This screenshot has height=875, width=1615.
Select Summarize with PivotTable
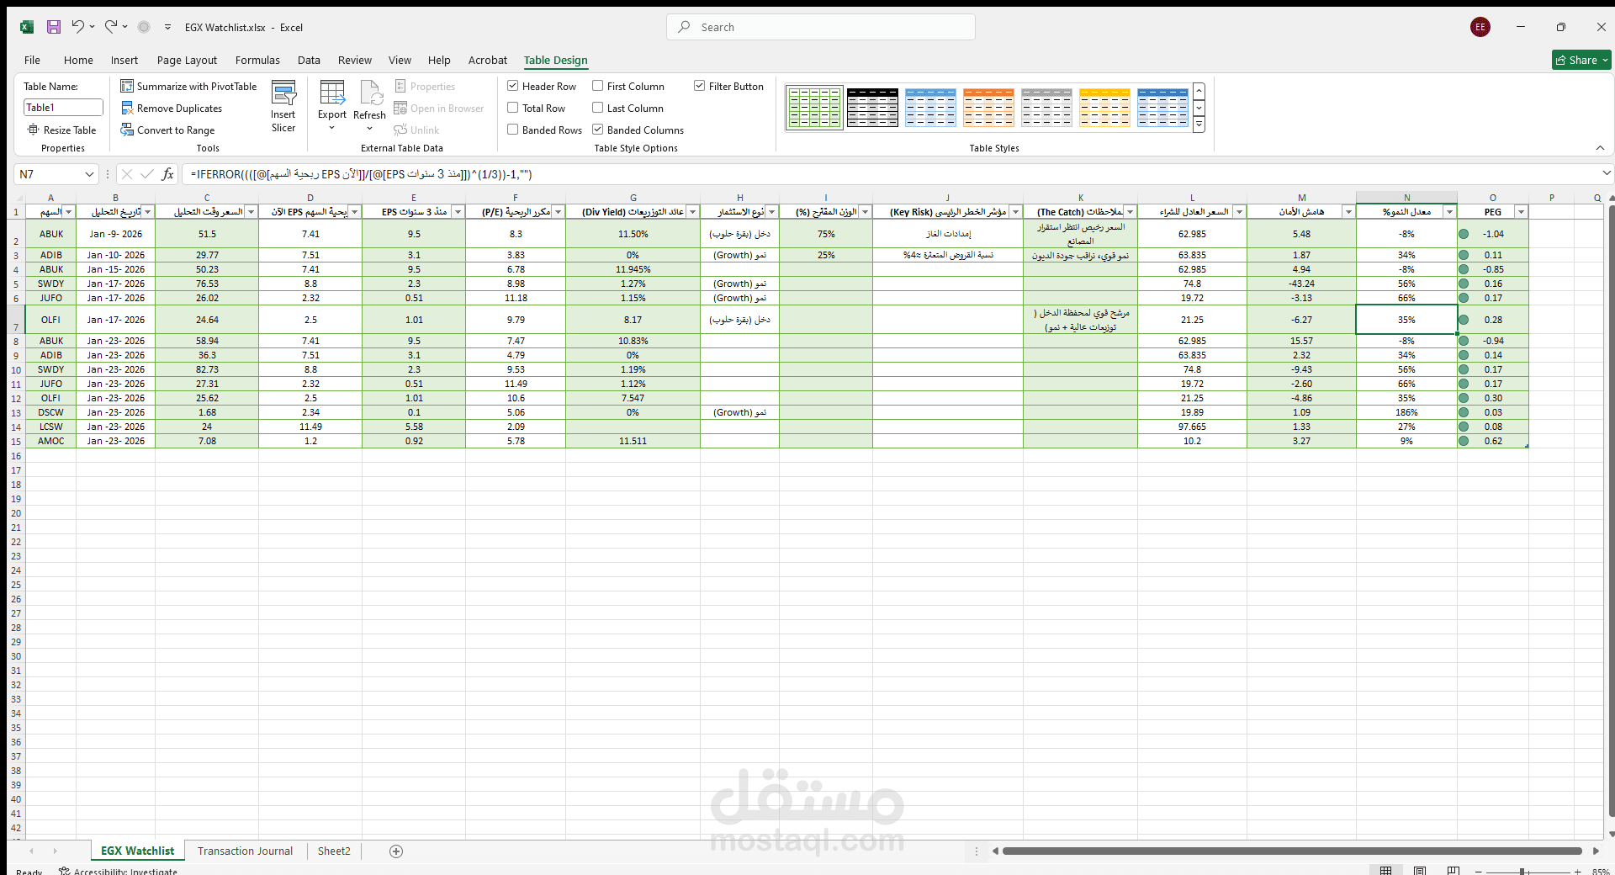(128, 86)
